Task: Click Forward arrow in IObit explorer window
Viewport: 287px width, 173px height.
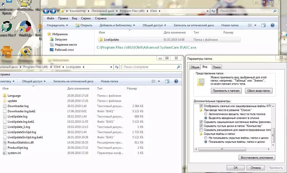Action: [53, 11]
